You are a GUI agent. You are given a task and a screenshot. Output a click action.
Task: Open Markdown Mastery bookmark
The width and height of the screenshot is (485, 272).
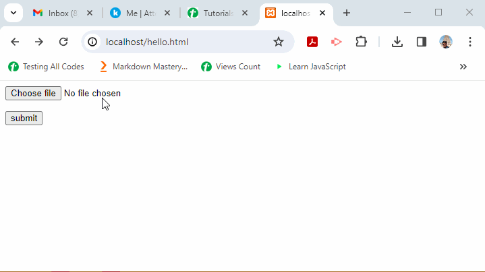144,67
